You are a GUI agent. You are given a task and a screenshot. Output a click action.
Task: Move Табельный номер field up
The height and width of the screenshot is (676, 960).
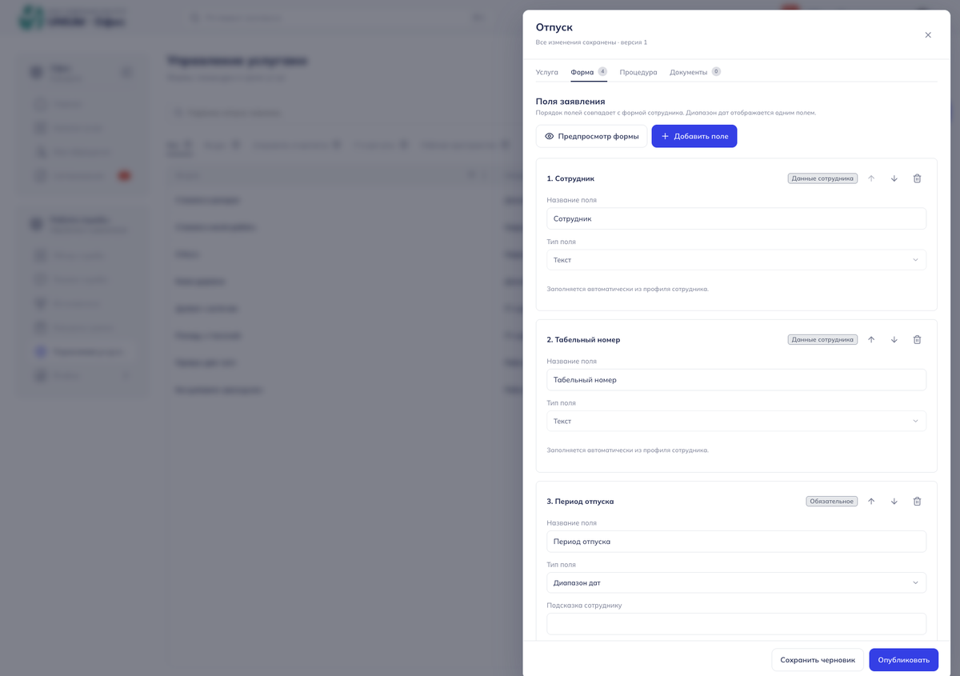tap(871, 339)
